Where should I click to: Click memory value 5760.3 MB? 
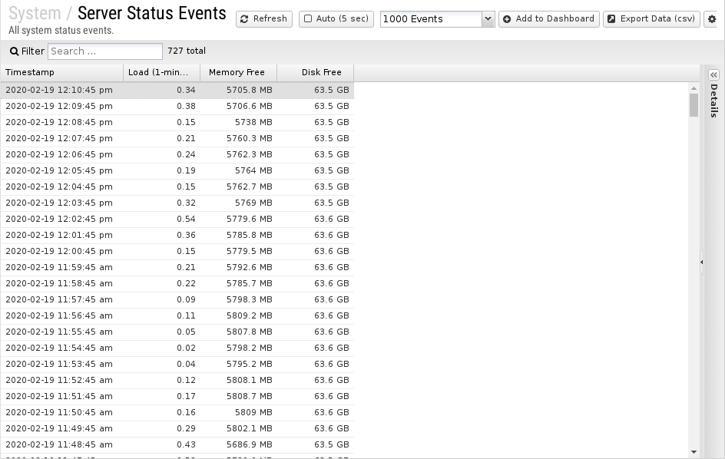[x=249, y=139]
